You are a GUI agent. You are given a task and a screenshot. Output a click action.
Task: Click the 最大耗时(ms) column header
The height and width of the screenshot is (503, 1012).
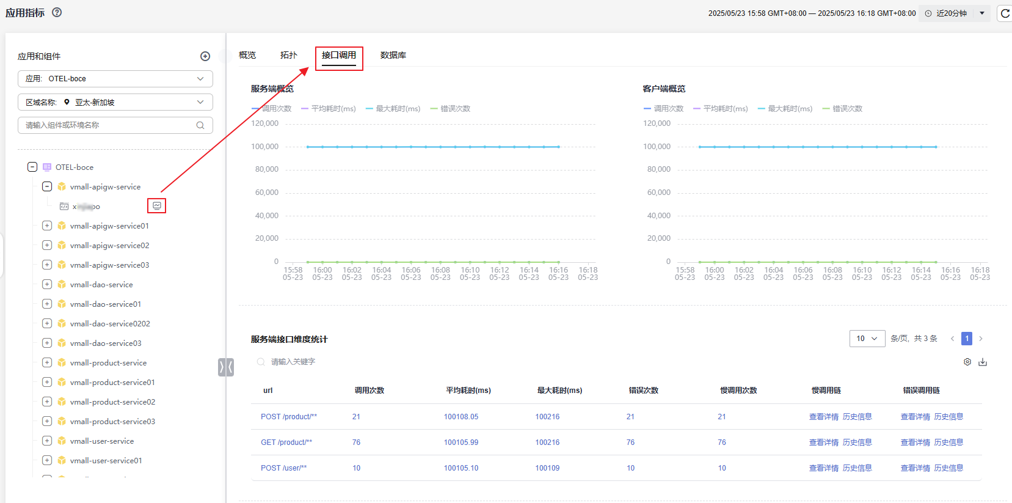[x=560, y=391]
